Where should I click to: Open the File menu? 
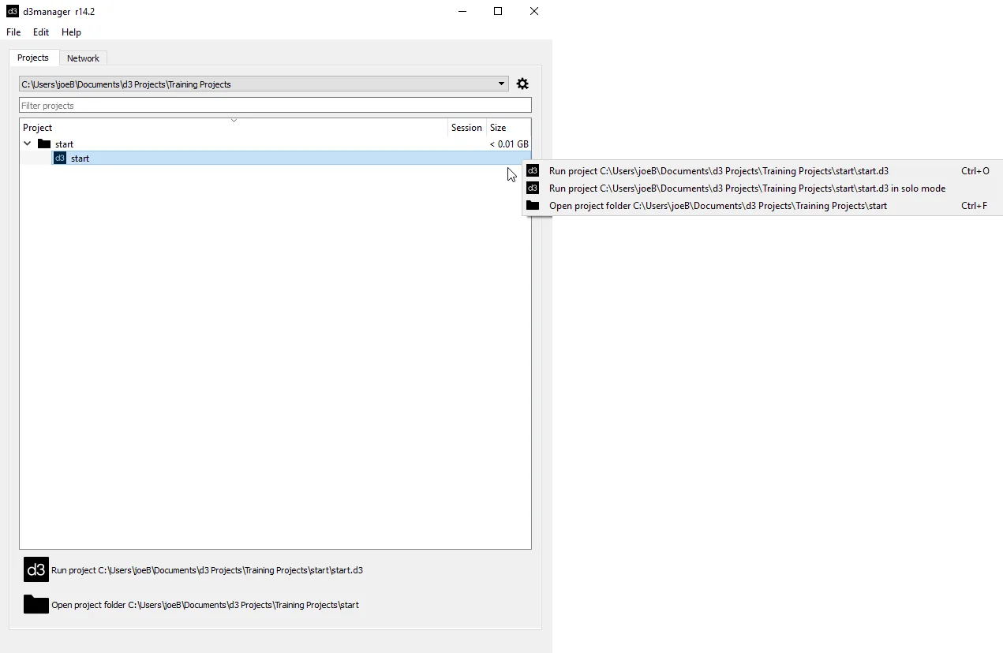[x=13, y=32]
